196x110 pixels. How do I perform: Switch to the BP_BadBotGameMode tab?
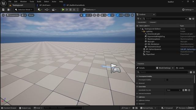point(76,5)
